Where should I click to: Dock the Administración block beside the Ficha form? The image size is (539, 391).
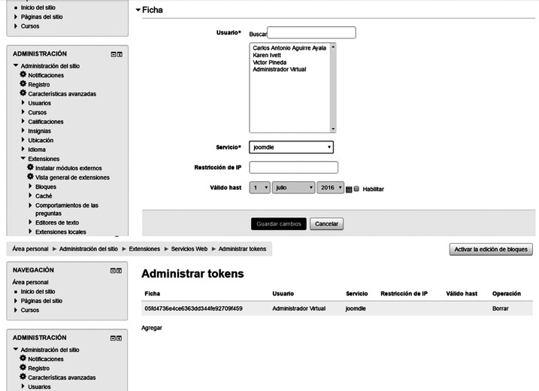coord(120,54)
